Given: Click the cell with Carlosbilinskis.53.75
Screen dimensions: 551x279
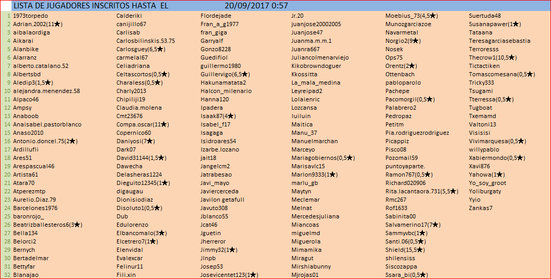Looking at the screenshot, I should (x=145, y=41).
